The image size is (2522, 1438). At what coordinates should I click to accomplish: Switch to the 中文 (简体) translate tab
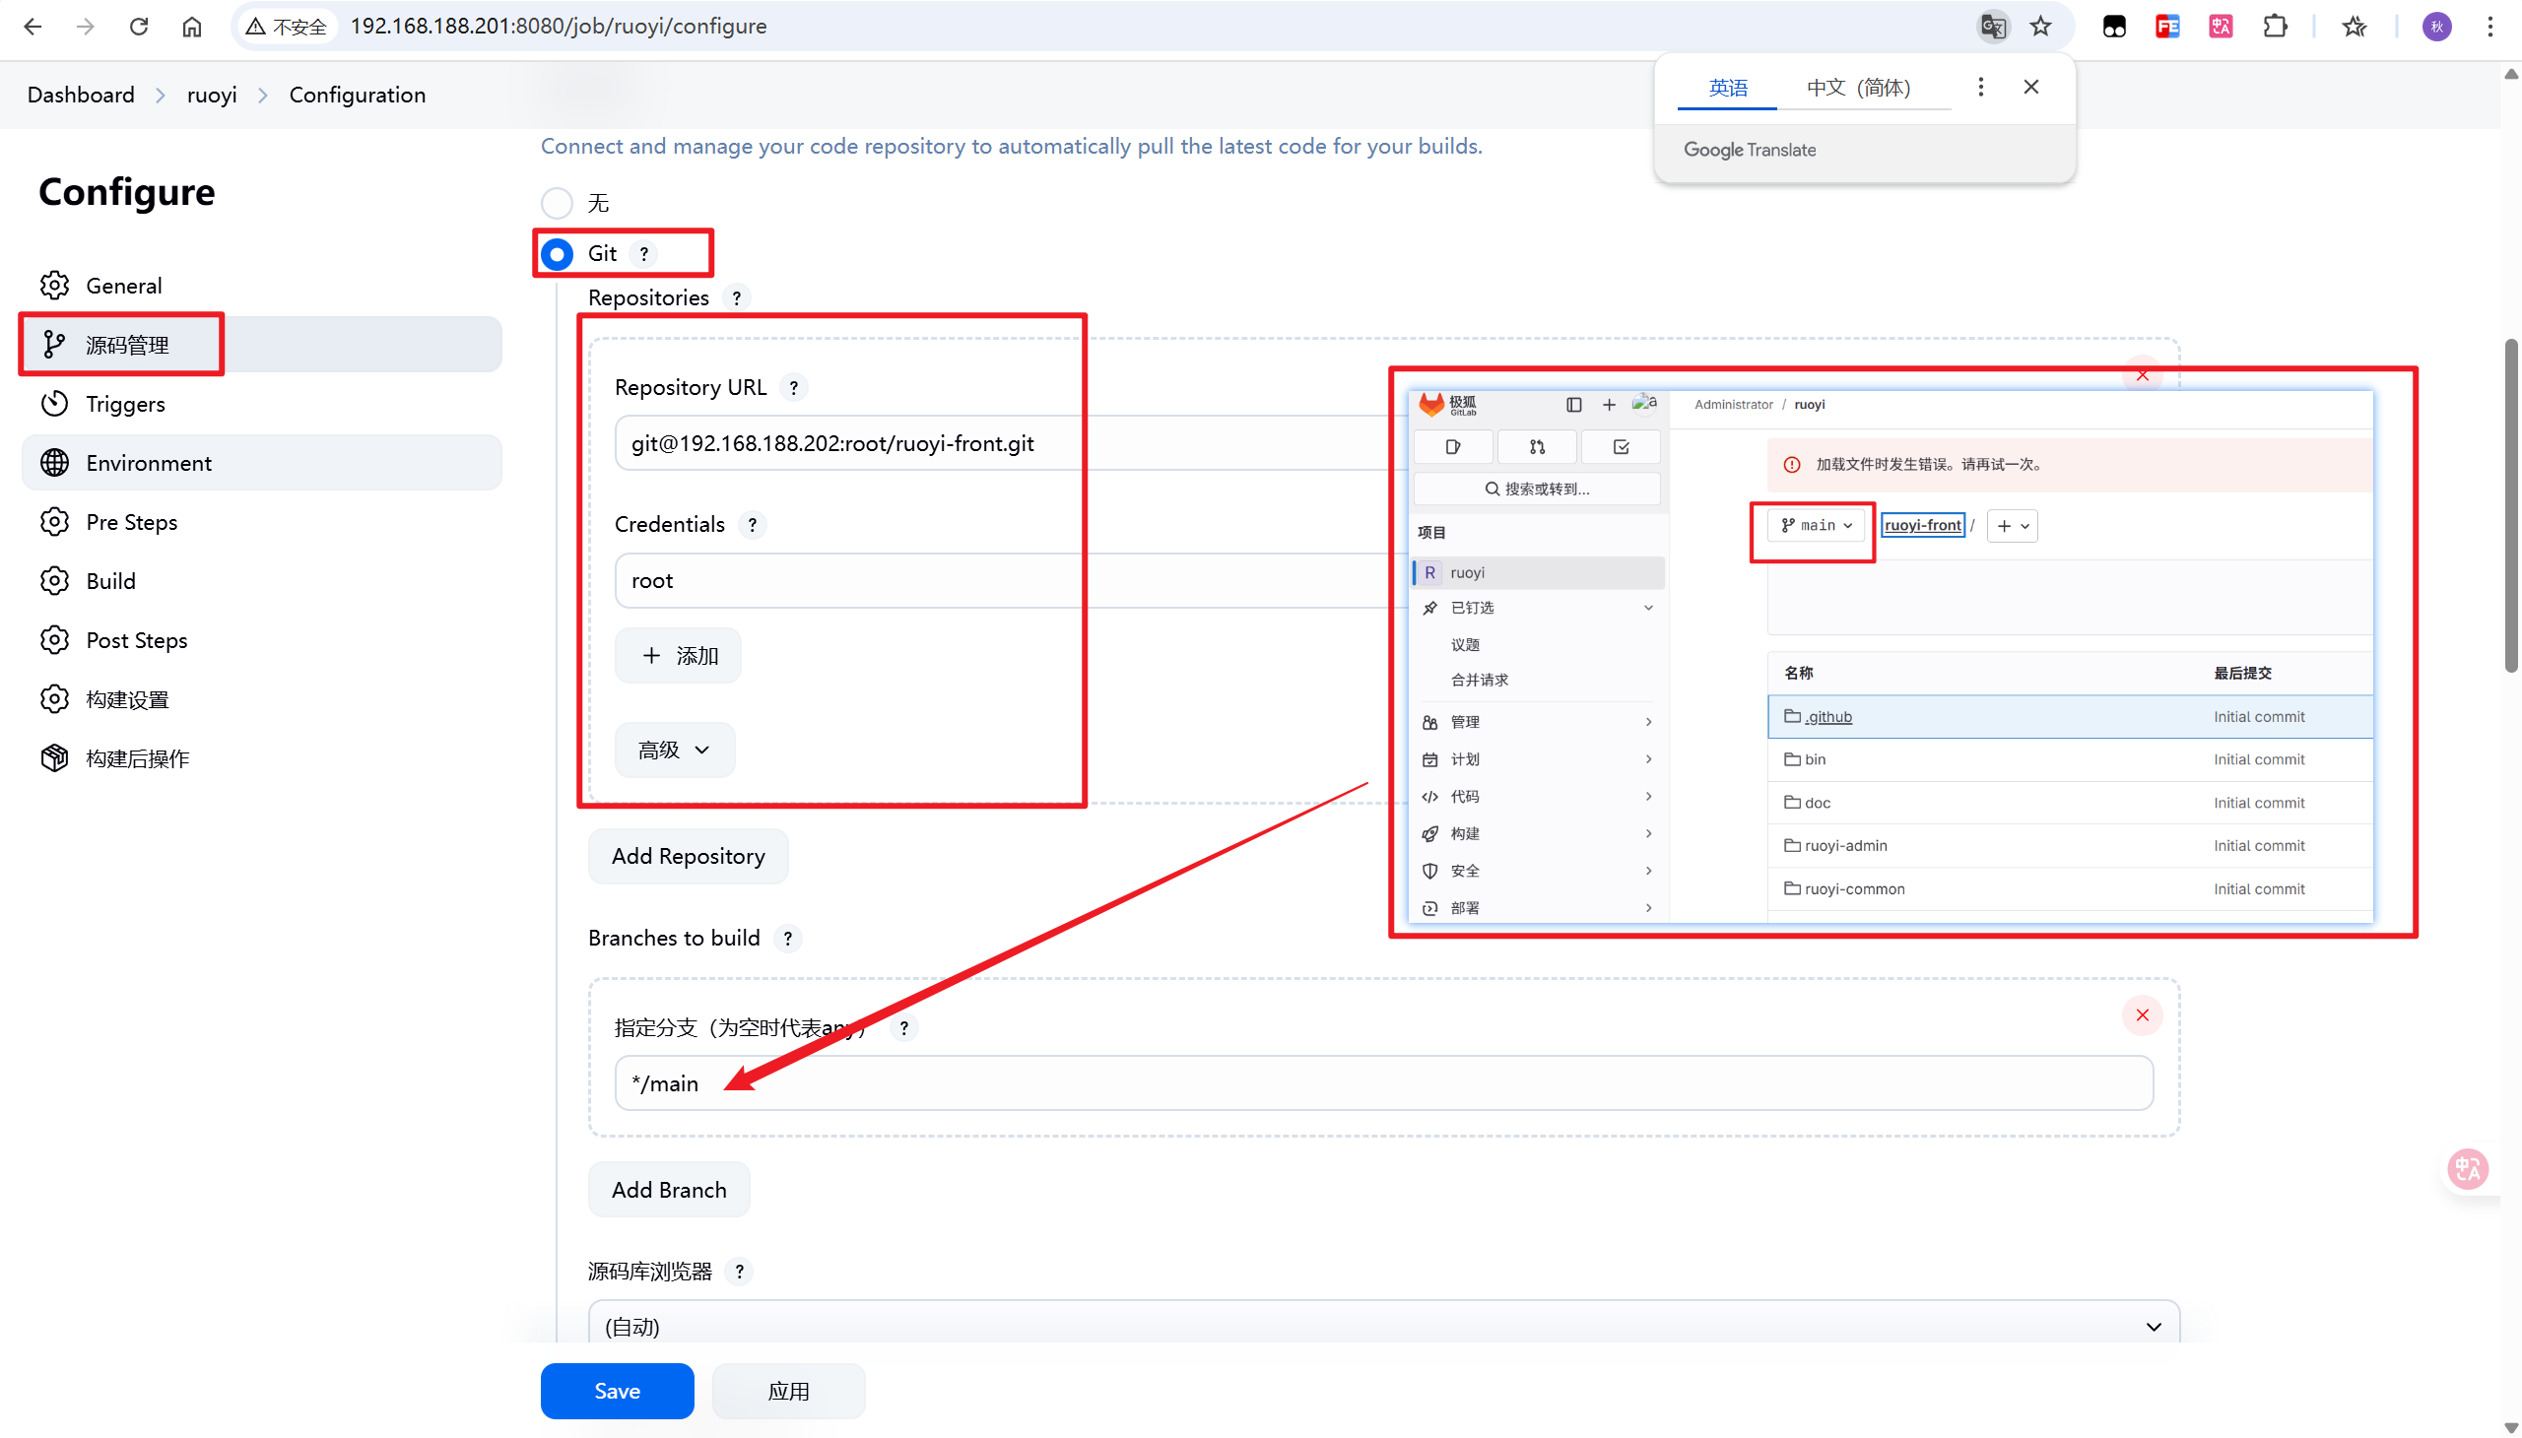(1858, 88)
